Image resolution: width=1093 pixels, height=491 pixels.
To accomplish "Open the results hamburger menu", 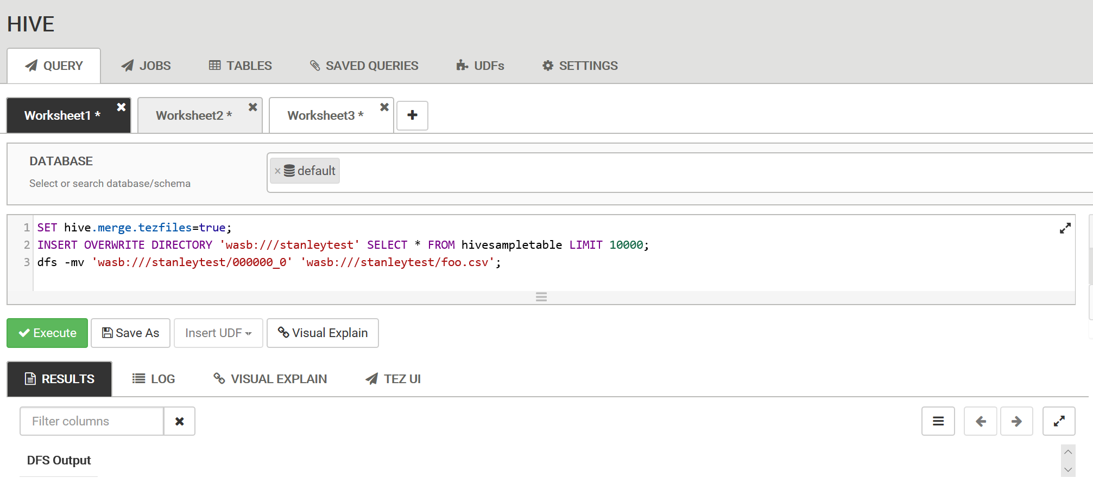I will (x=938, y=422).
